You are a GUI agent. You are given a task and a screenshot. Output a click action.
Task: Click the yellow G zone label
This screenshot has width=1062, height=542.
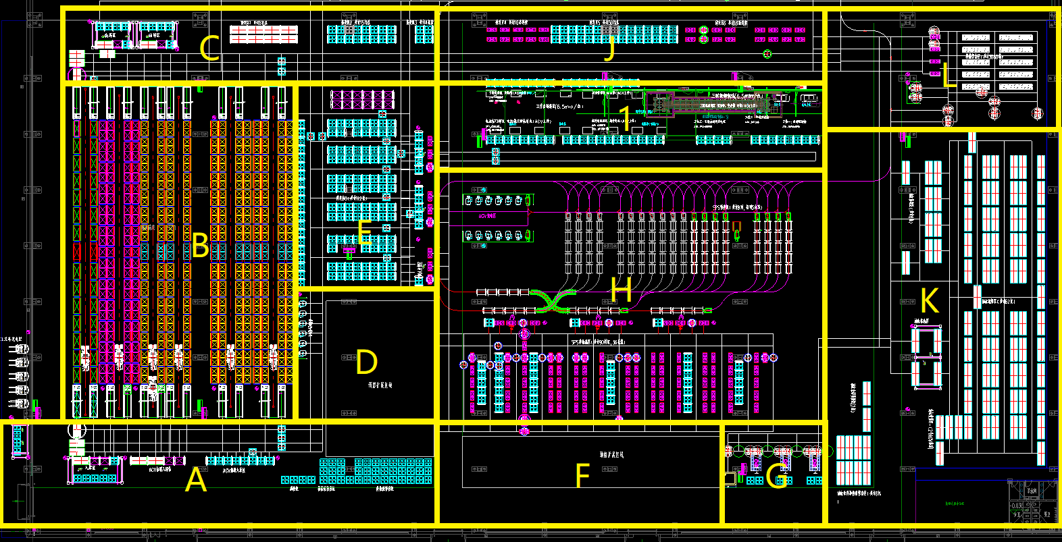pyautogui.click(x=776, y=477)
